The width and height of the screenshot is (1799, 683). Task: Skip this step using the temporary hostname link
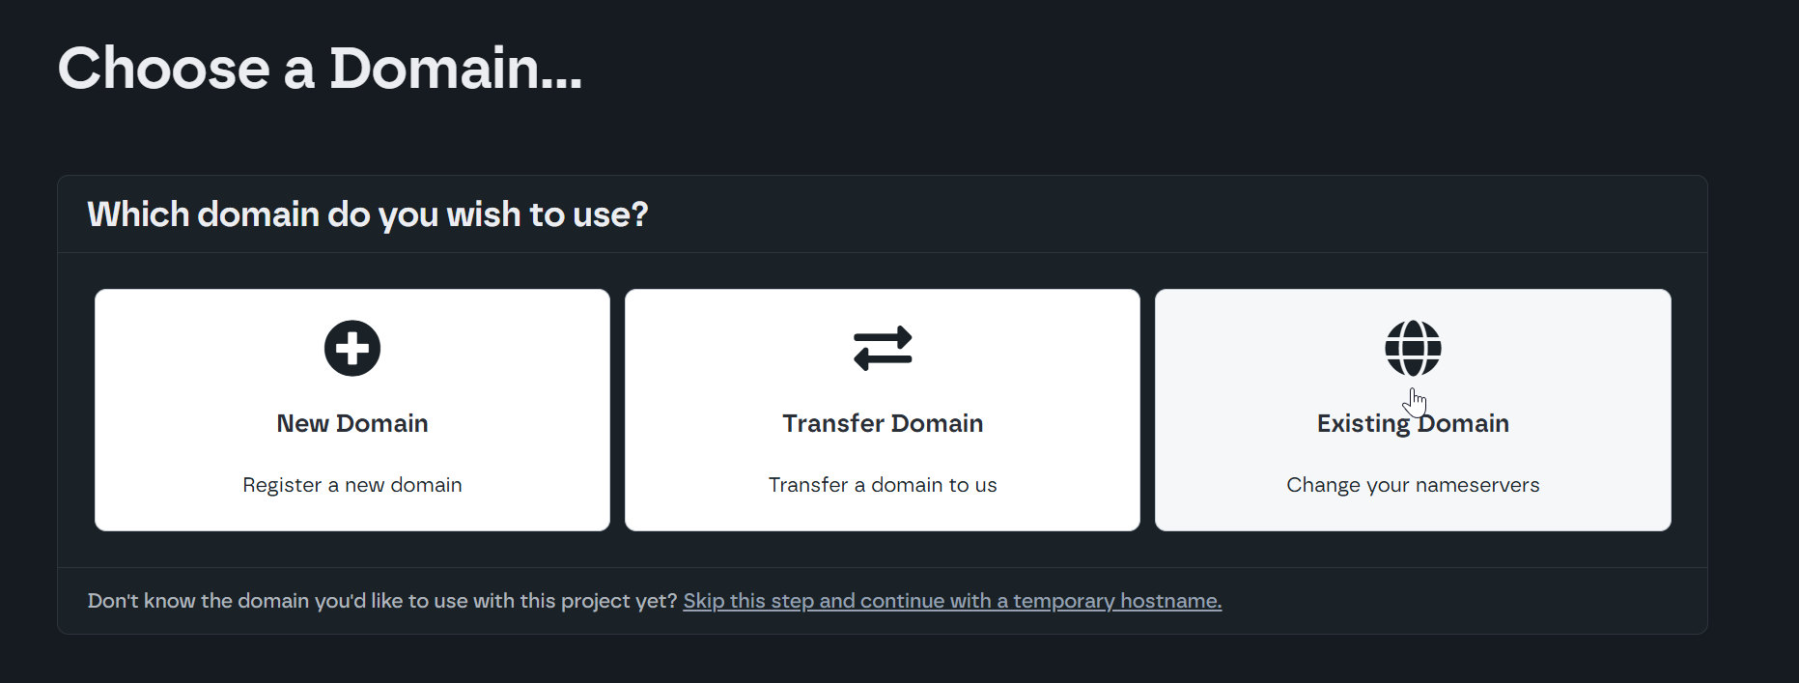[x=952, y=601]
